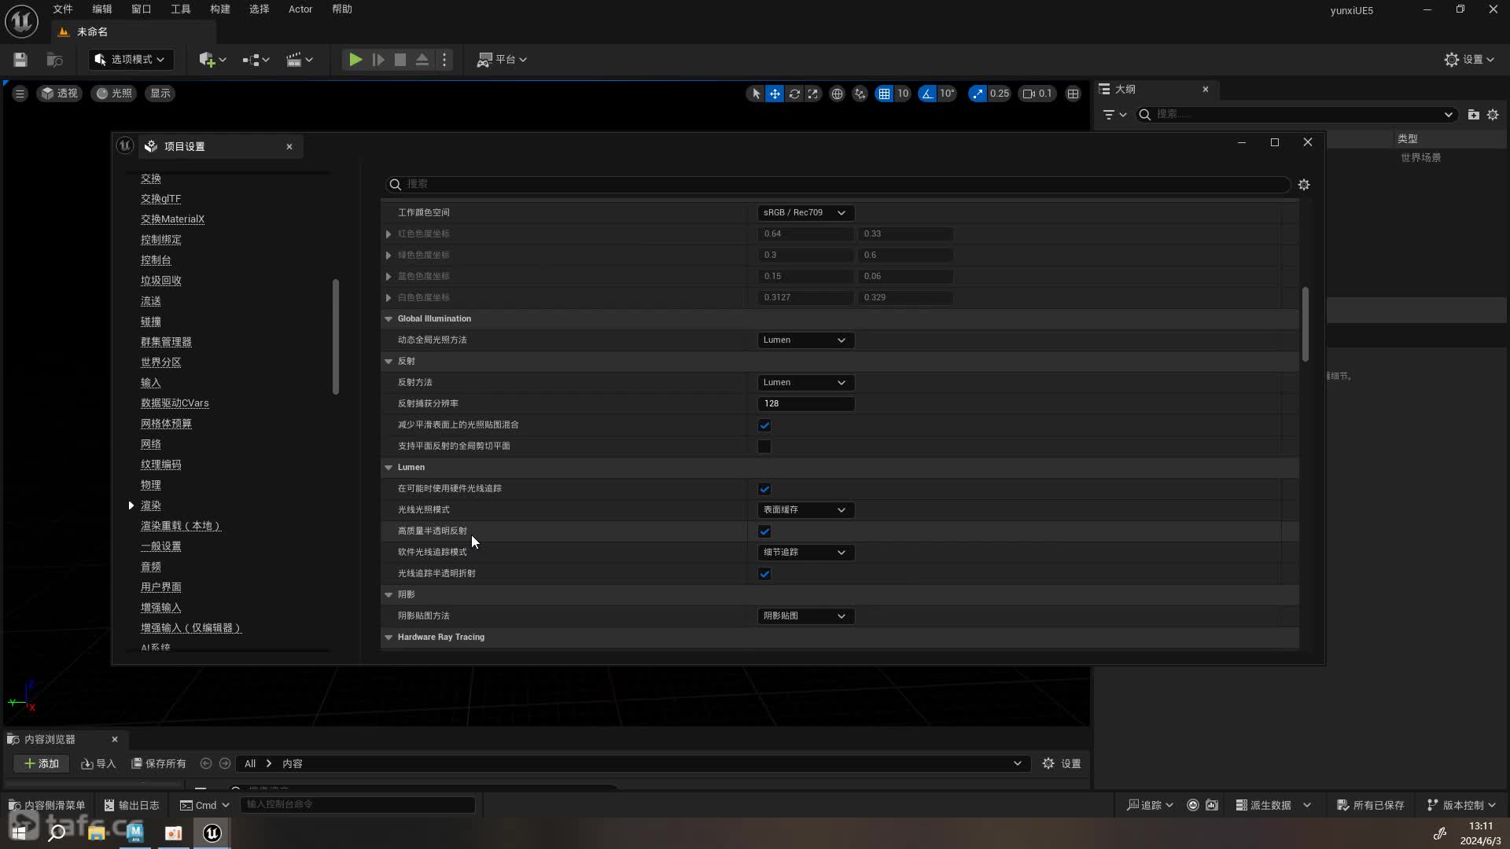Open the 反射方法 Lumen dropdown
1510x849 pixels.
(x=805, y=383)
